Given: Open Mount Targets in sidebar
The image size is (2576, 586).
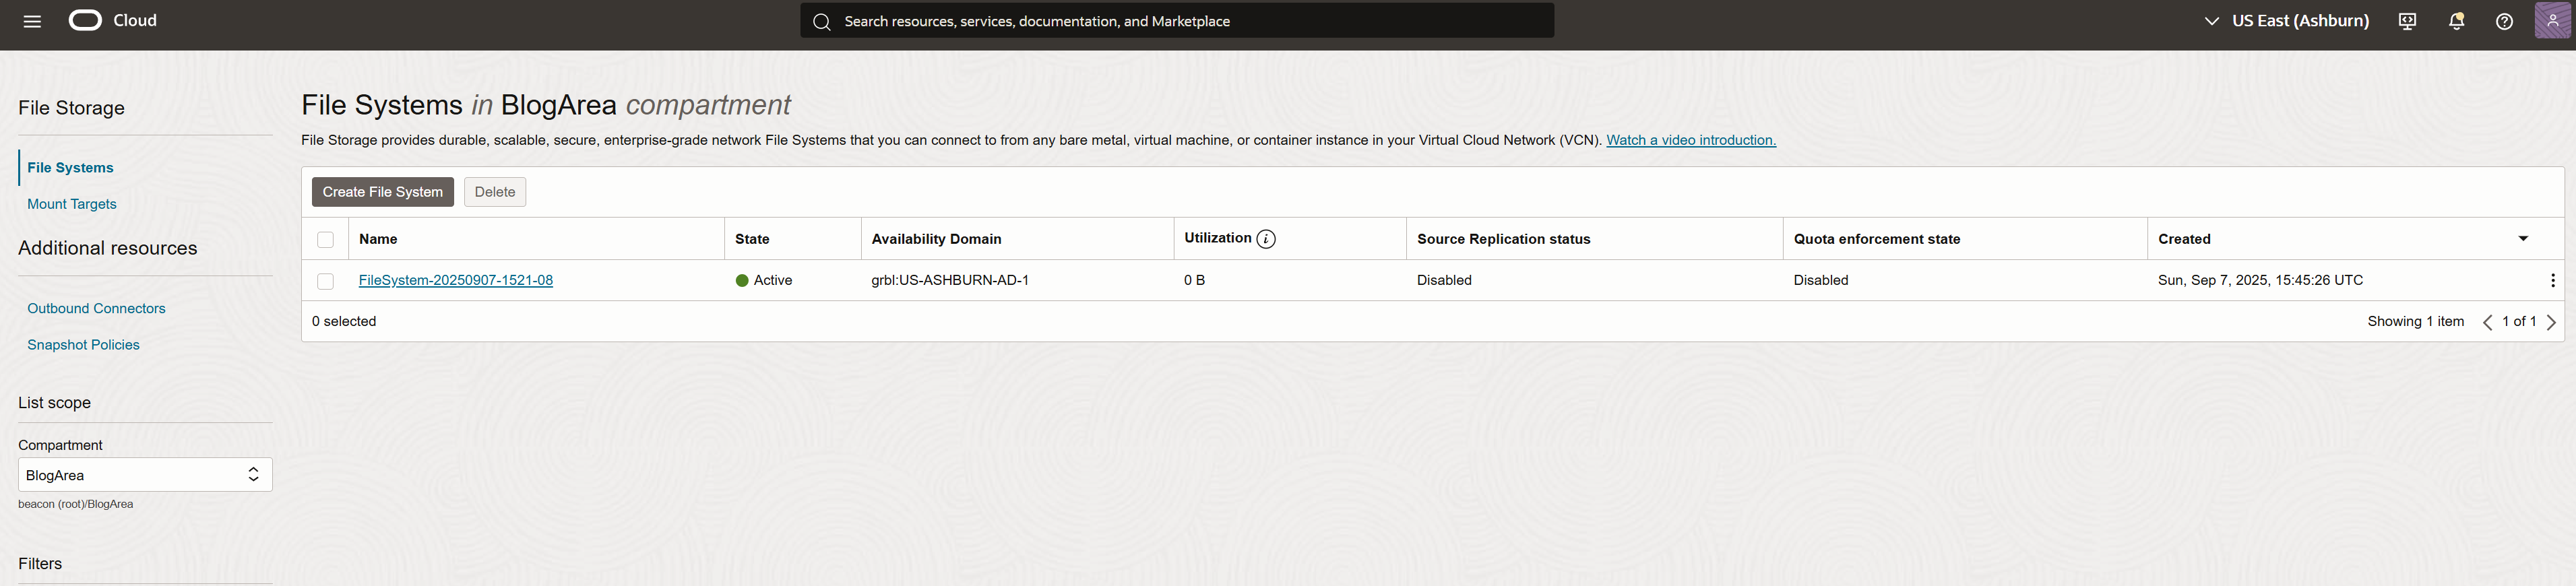Looking at the screenshot, I should tap(72, 204).
